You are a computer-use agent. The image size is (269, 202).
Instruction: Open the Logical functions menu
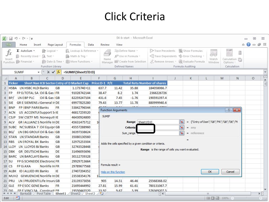tap(50, 51)
